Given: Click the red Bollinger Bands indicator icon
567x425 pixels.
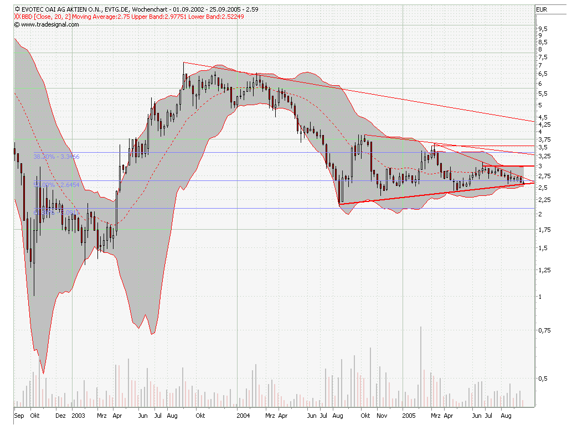Looking at the screenshot, I should tap(17, 17).
